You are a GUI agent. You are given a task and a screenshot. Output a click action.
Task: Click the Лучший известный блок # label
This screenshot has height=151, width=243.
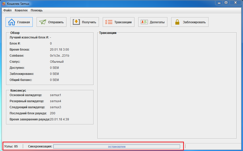(x=29, y=37)
